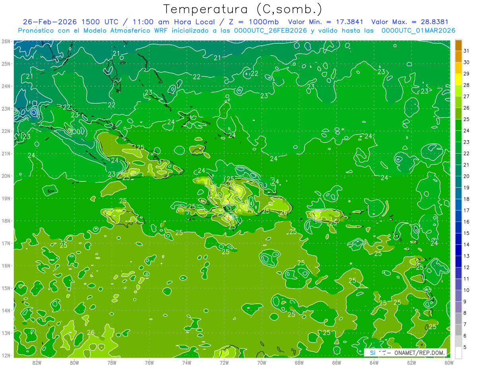Click the blue color bar segment between 16 and 17
477x368 pixels.
458,216
